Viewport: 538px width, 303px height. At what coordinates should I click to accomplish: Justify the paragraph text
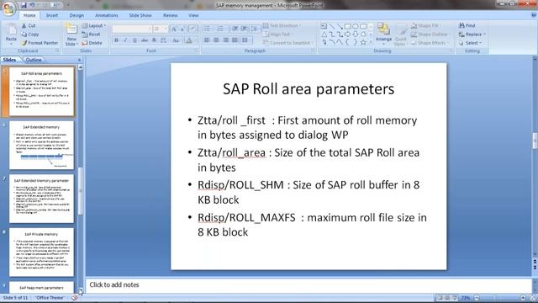(x=235, y=40)
